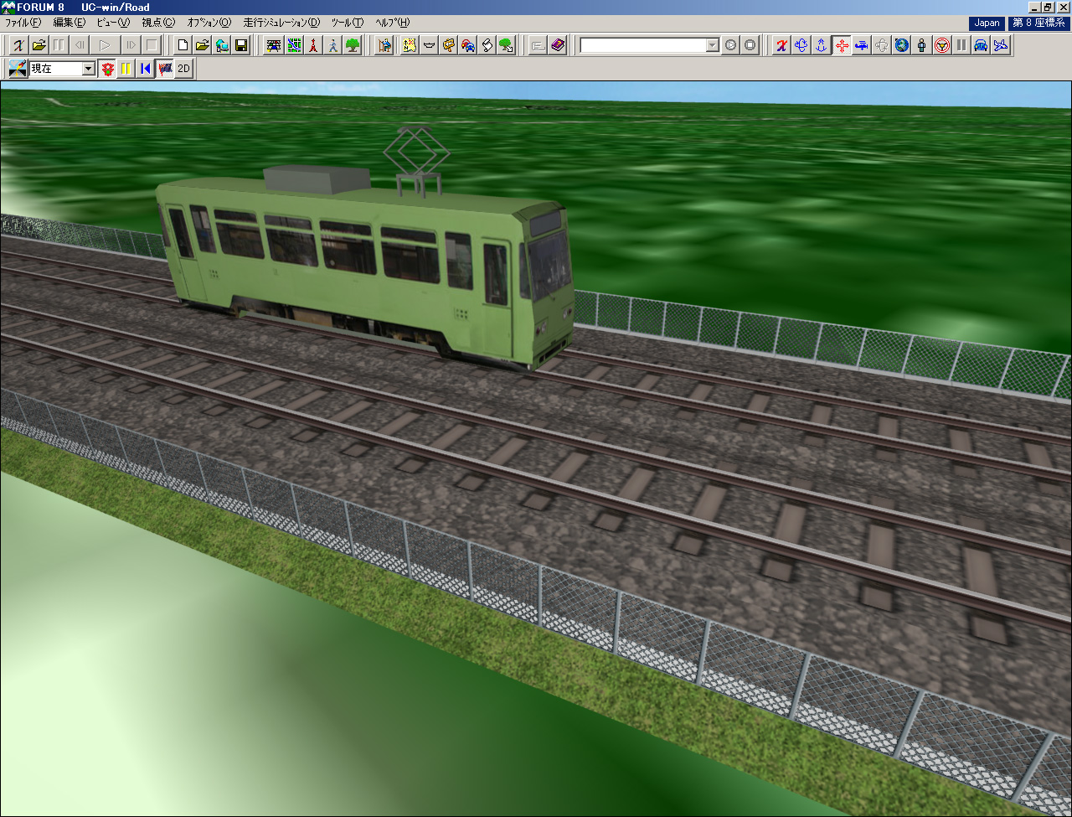Open the 視点 viewpoint menu

coord(158,23)
